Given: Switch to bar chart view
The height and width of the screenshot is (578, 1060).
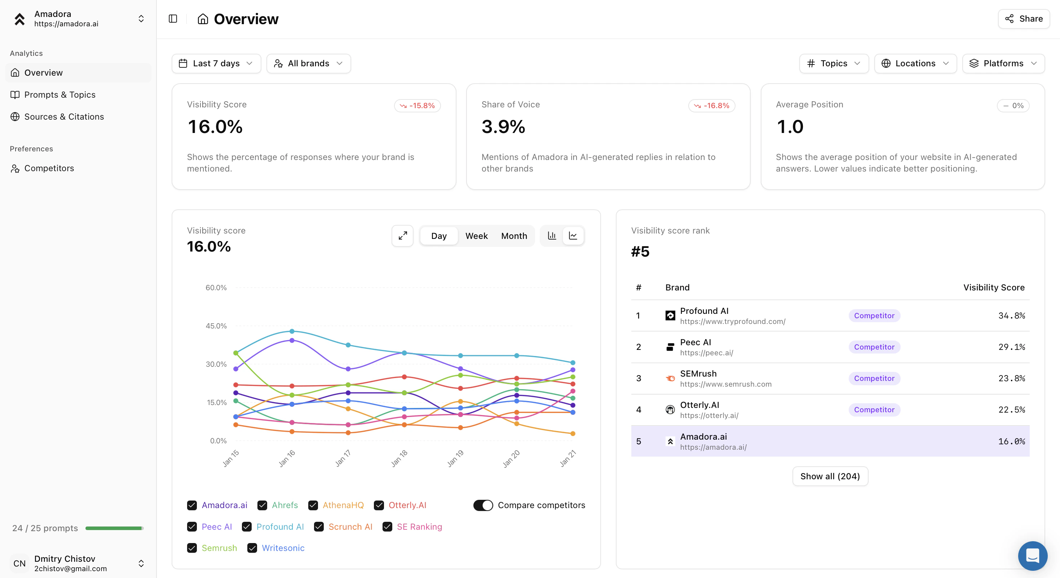Looking at the screenshot, I should pos(552,236).
